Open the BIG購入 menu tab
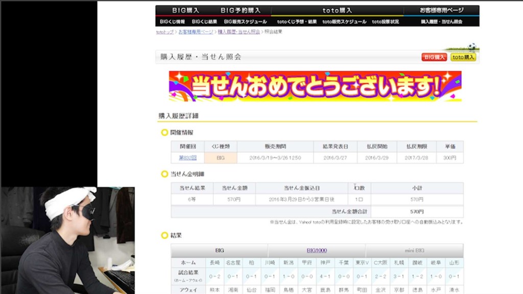This screenshot has height=294, width=523. 185,10
